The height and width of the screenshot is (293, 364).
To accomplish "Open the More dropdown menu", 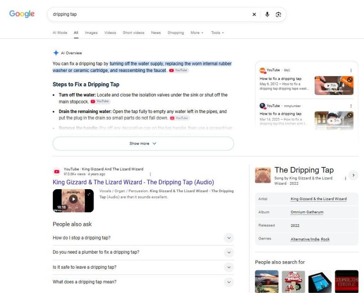I will (197, 33).
